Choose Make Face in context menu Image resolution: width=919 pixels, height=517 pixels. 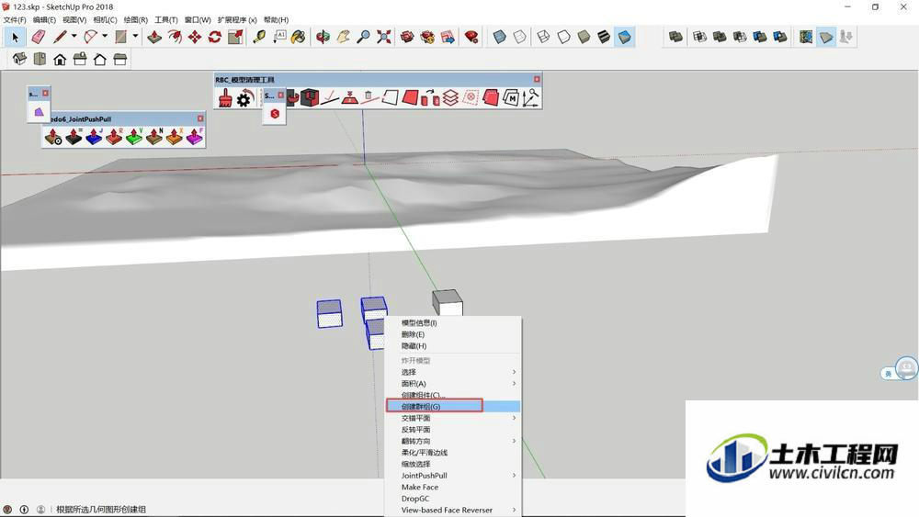452,487
